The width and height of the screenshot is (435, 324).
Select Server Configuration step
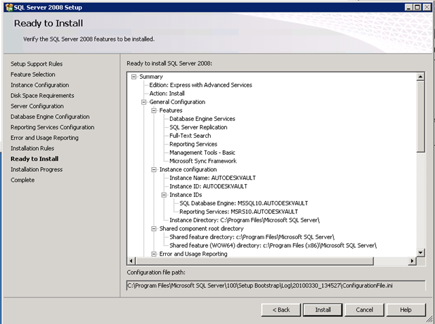(x=37, y=106)
